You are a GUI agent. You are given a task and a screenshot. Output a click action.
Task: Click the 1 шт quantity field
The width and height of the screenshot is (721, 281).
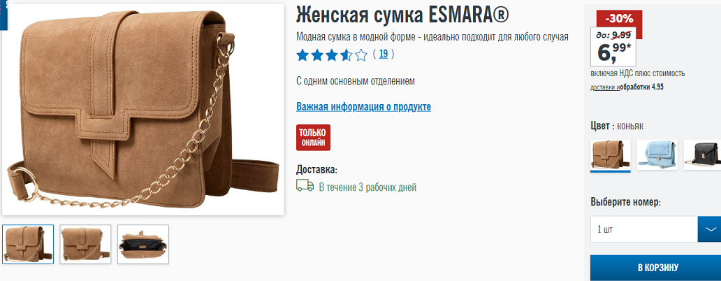[643, 229]
